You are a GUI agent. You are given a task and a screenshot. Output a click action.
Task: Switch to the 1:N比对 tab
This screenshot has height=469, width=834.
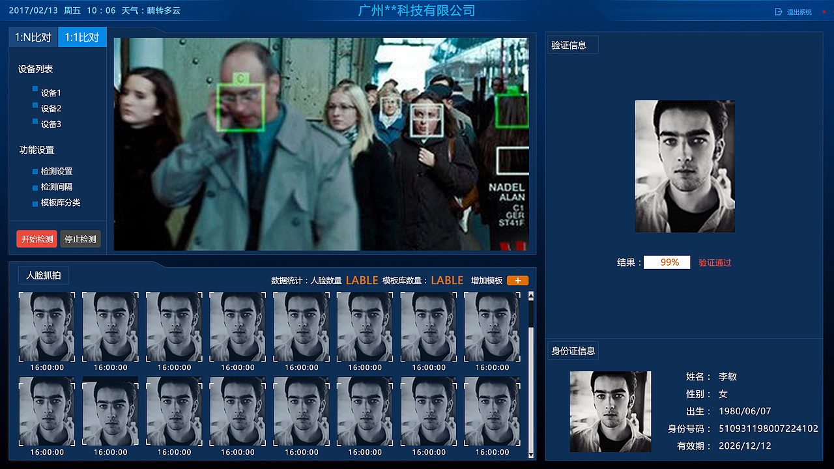click(x=33, y=37)
